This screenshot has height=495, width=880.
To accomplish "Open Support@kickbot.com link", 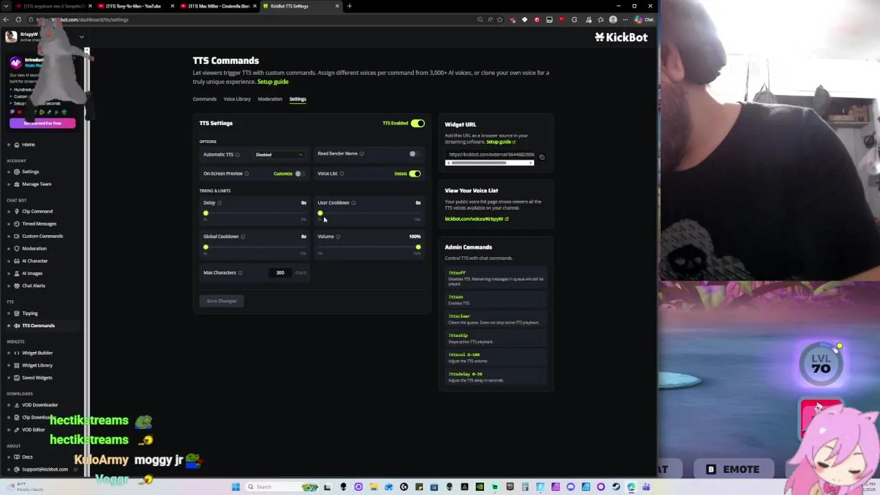I will (45, 470).
